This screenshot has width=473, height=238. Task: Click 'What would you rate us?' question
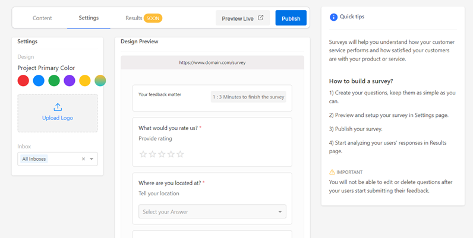coord(168,128)
